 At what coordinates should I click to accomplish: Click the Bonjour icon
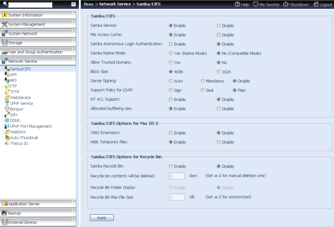7,109
